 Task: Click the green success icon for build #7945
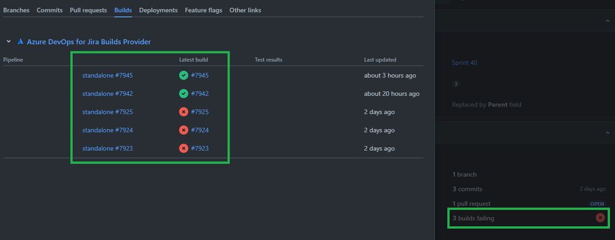point(184,76)
